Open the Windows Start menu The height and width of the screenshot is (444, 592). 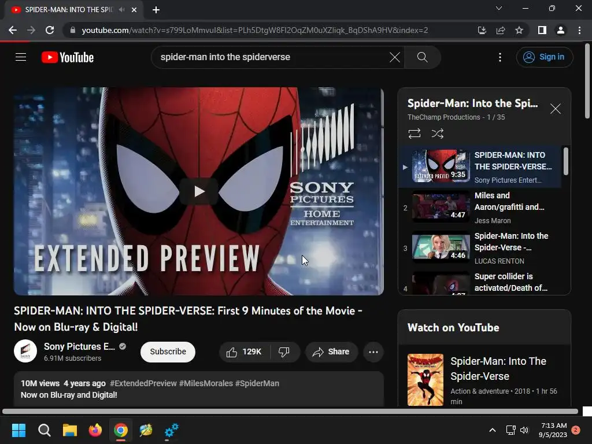click(18, 430)
